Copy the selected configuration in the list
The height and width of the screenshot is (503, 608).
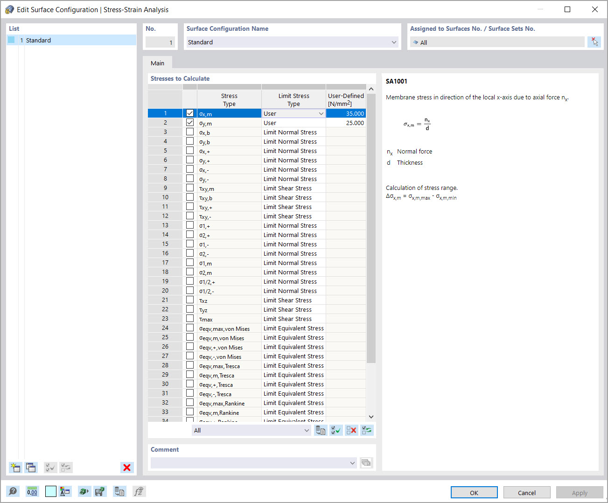tap(31, 467)
